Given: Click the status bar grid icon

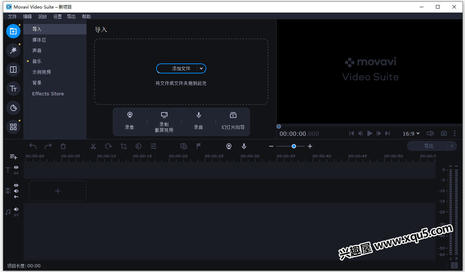Looking at the screenshot, I should click(x=454, y=266).
